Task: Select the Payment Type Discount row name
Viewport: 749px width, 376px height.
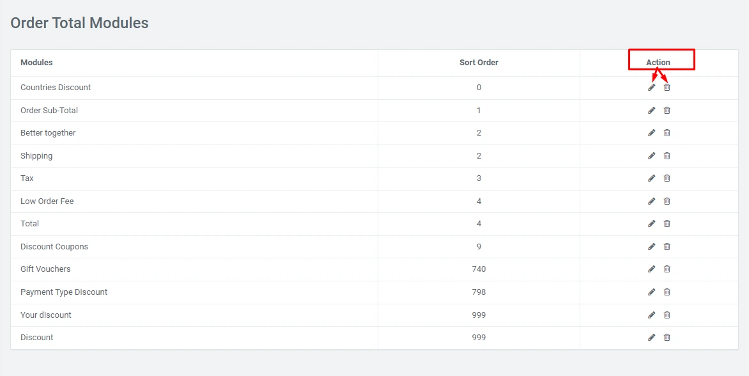Action: point(64,292)
